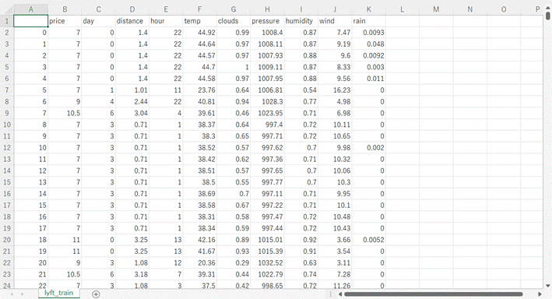Viewport: 552px width, 299px height.
Task: Click the 'price' header cell
Action: pyautogui.click(x=65, y=21)
